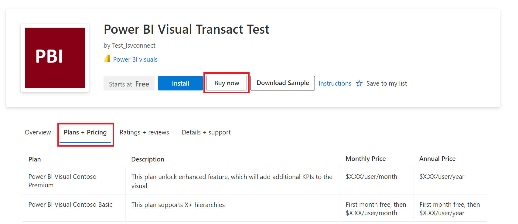The image size is (518, 224).
Task: Go to Details + support tab
Action: [x=206, y=132]
